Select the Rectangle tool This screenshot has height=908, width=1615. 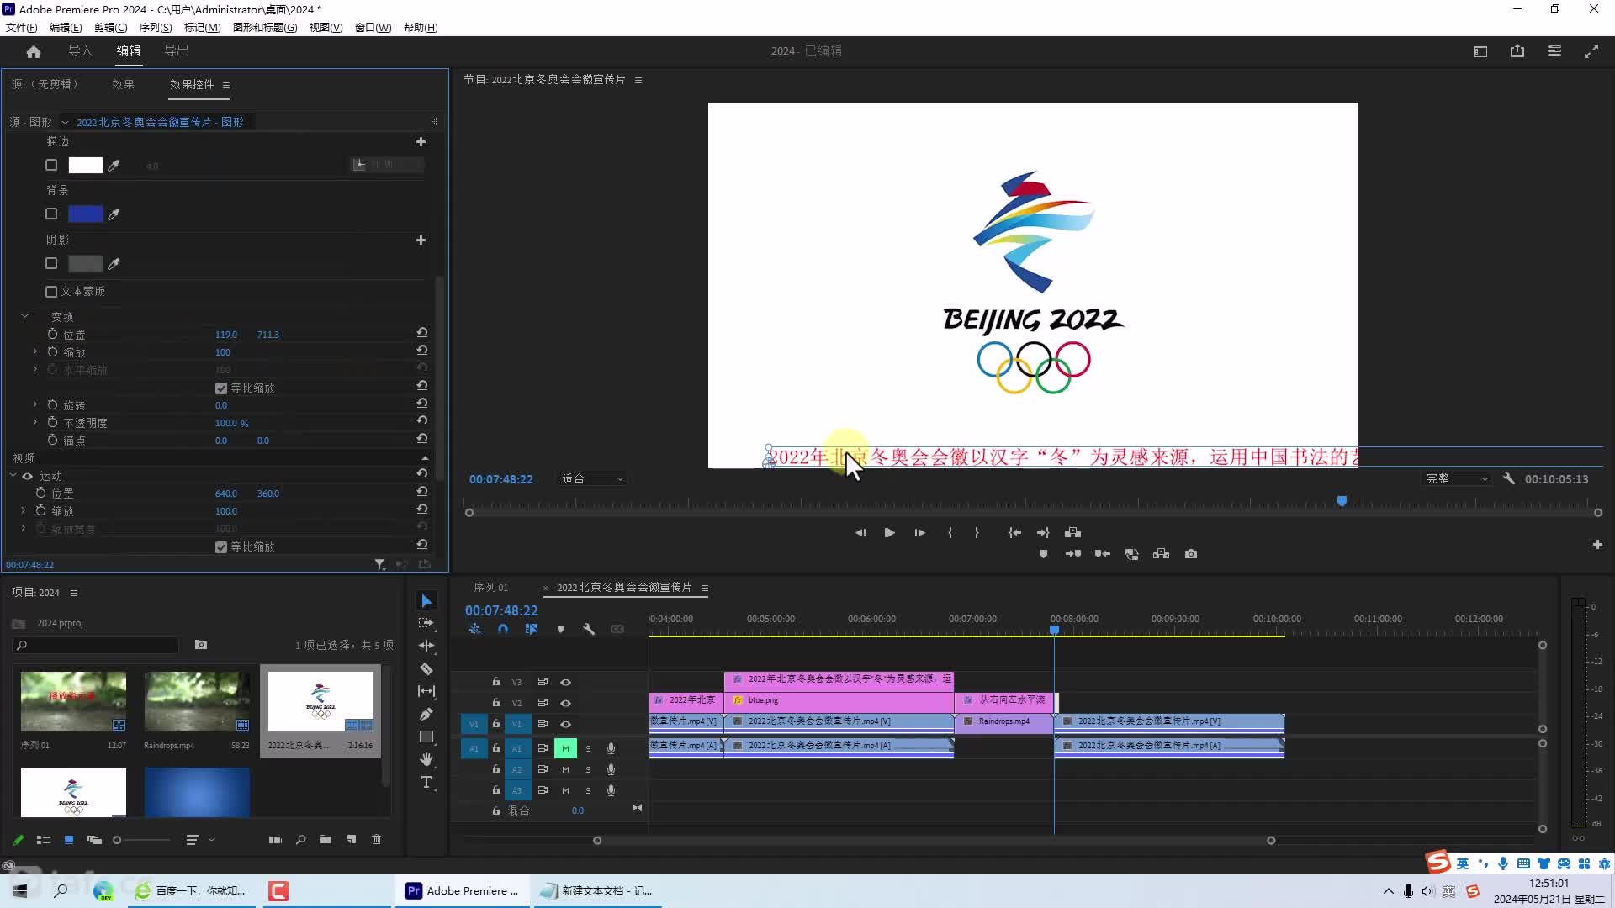coord(426,736)
